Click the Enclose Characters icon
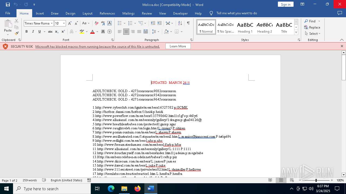Screen dimensions: 346x194 click(x=109, y=32)
